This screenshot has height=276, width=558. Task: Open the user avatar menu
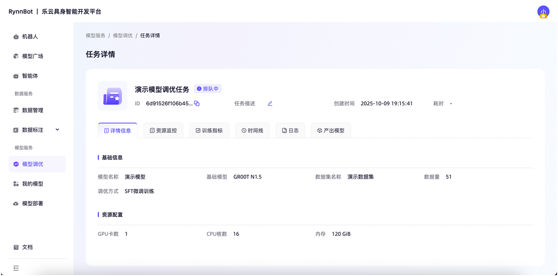tap(543, 12)
